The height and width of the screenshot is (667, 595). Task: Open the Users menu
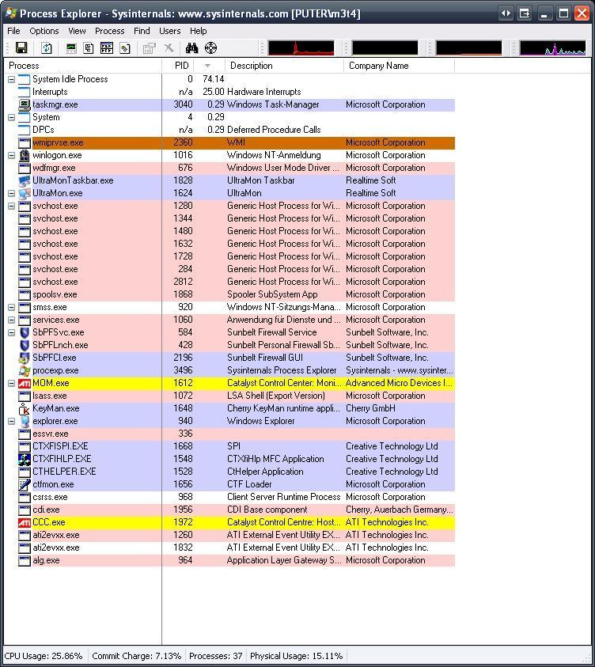[169, 31]
